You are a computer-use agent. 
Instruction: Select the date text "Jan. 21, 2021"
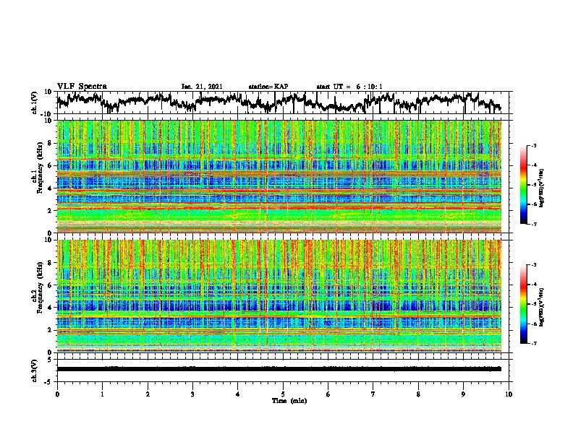pos(202,87)
